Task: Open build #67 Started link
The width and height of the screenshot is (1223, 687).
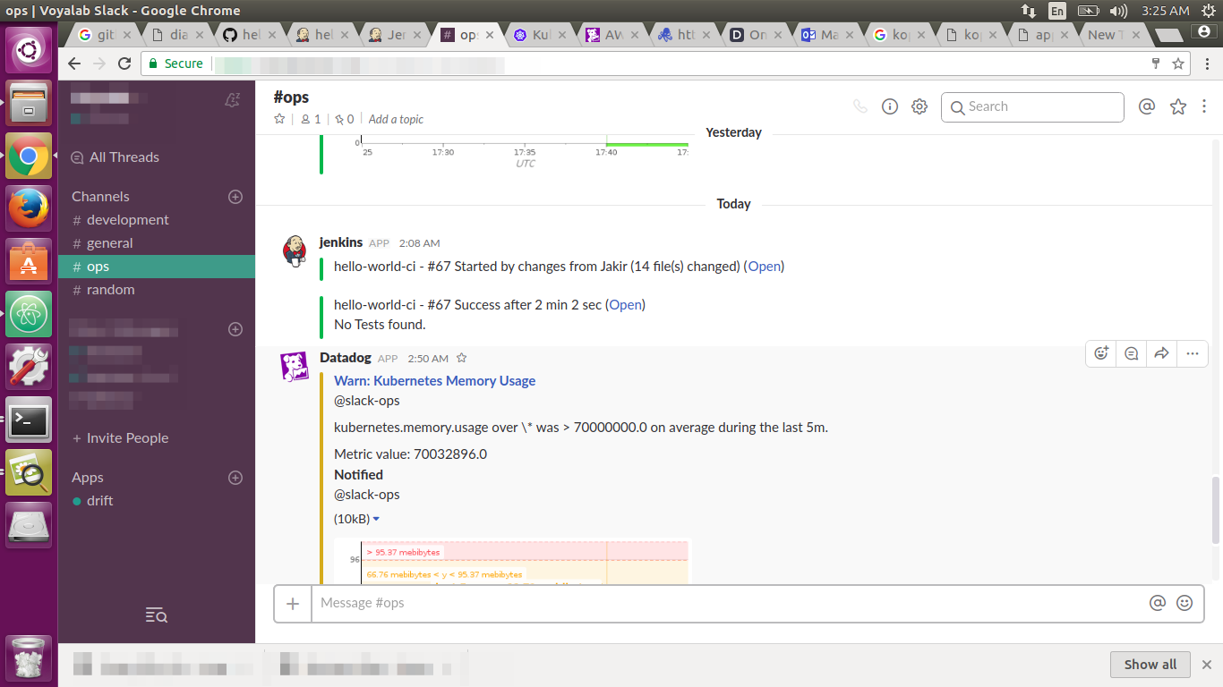Action: [x=765, y=267]
